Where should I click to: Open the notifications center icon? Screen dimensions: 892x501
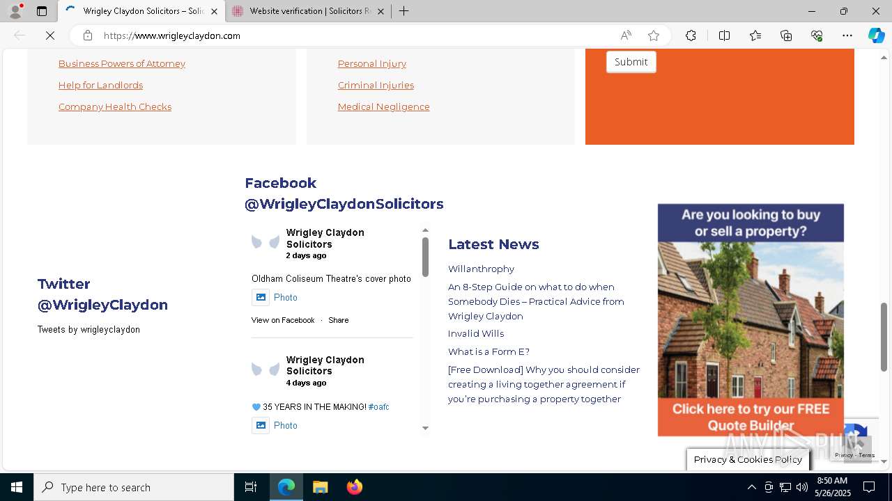pos(869,487)
